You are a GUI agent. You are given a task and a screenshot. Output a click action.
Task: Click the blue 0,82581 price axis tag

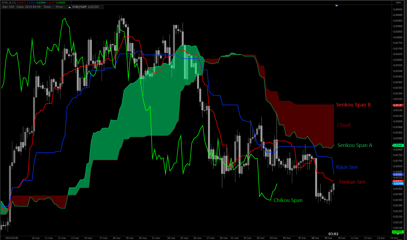398,175
